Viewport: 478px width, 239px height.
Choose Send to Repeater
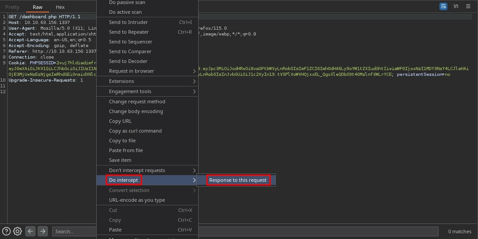[129, 32]
